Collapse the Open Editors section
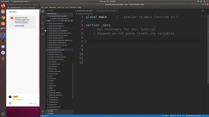Screen dimensions: 209x117 coord(59,14)
